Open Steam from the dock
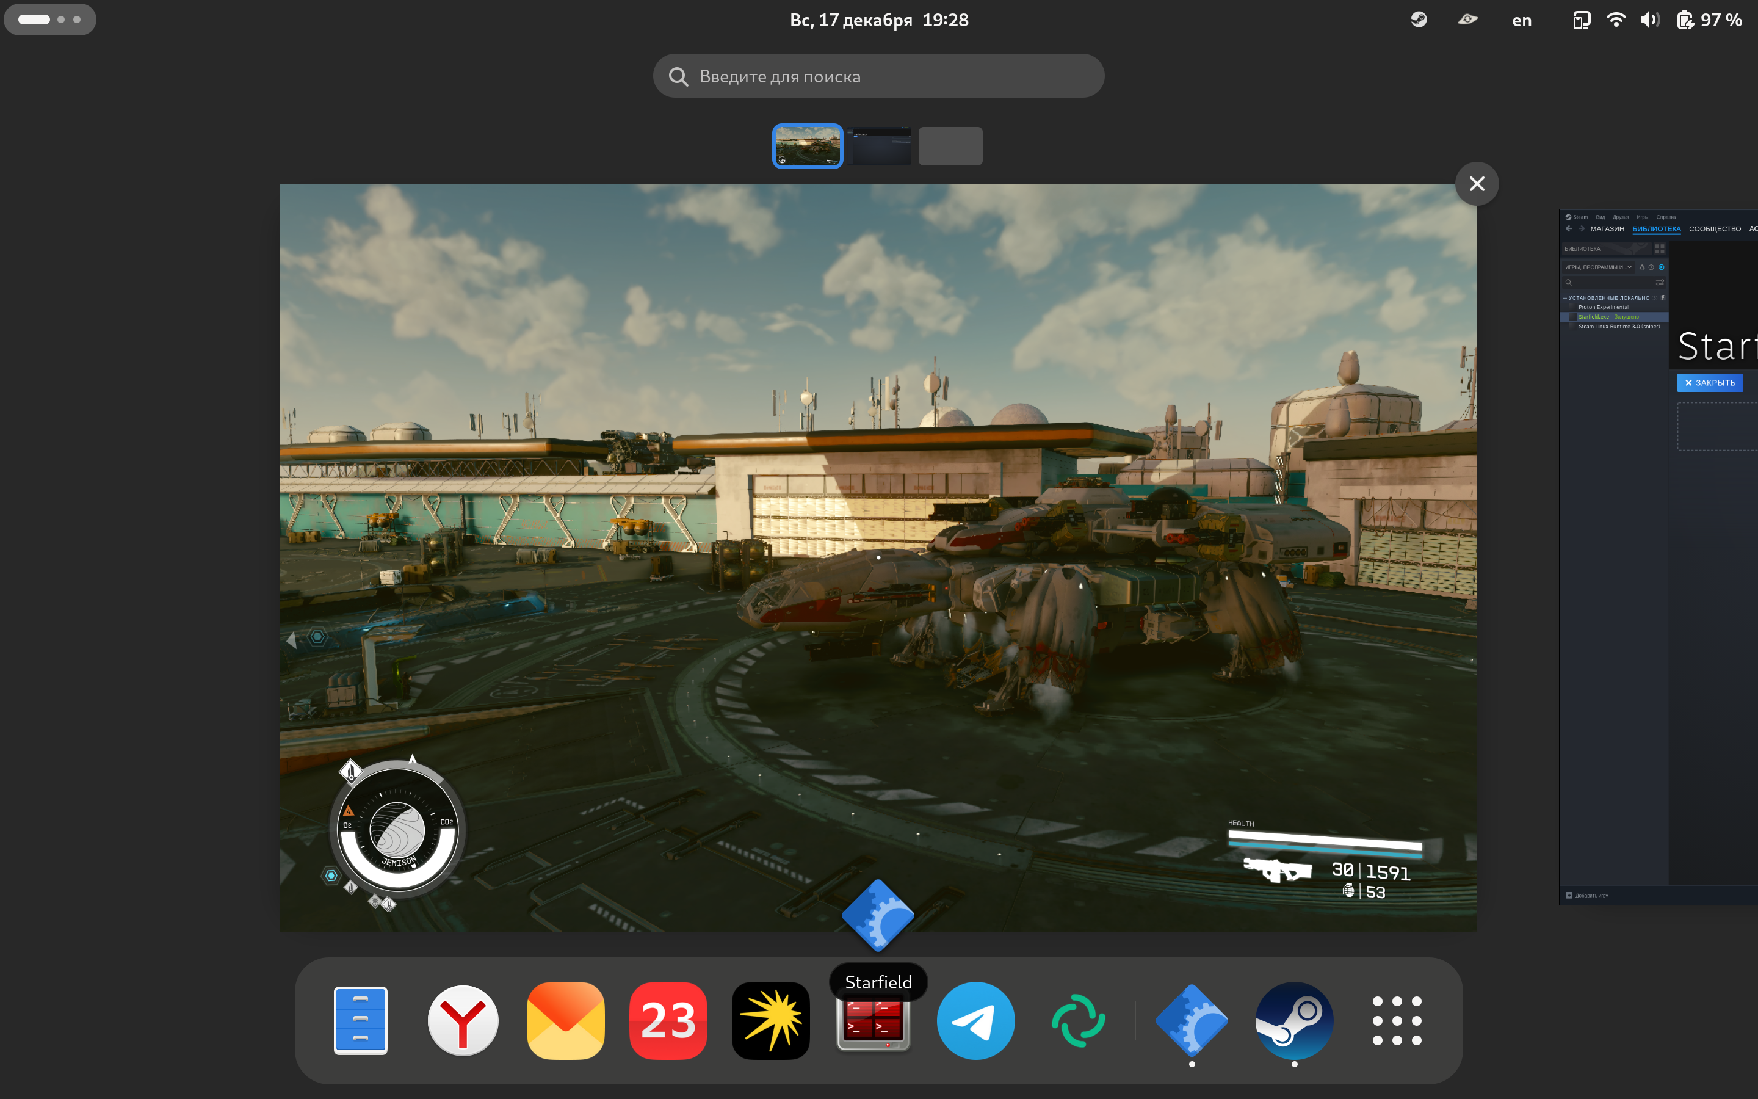 click(x=1294, y=1020)
